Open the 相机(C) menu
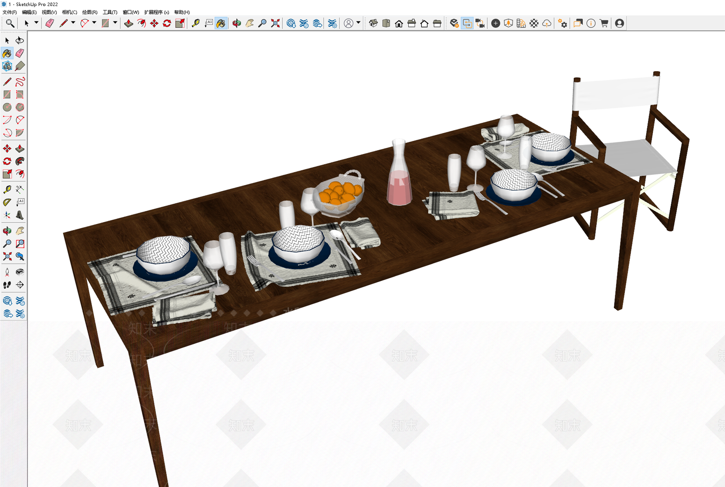The width and height of the screenshot is (725, 487). 69,12
